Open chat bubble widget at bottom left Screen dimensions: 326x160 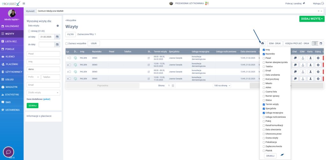point(9,152)
